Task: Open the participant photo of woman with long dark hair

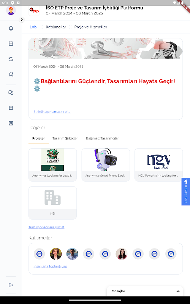Action: tap(122, 254)
